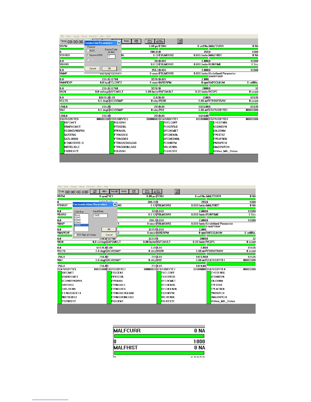Open Gauge menu in Connection Parameters window

pos(76,36)
